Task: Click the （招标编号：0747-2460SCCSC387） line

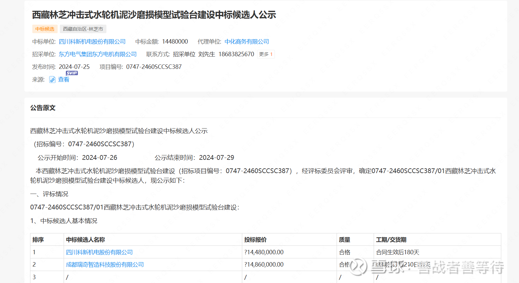Action: pyautogui.click(x=84, y=144)
